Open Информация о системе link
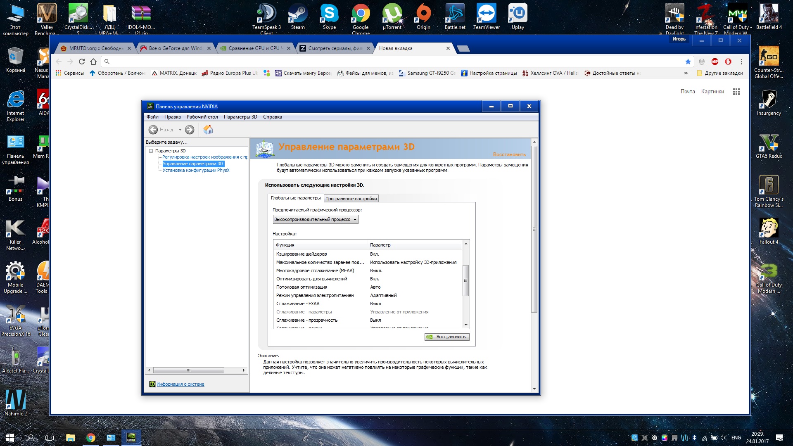793x446 pixels. (180, 384)
